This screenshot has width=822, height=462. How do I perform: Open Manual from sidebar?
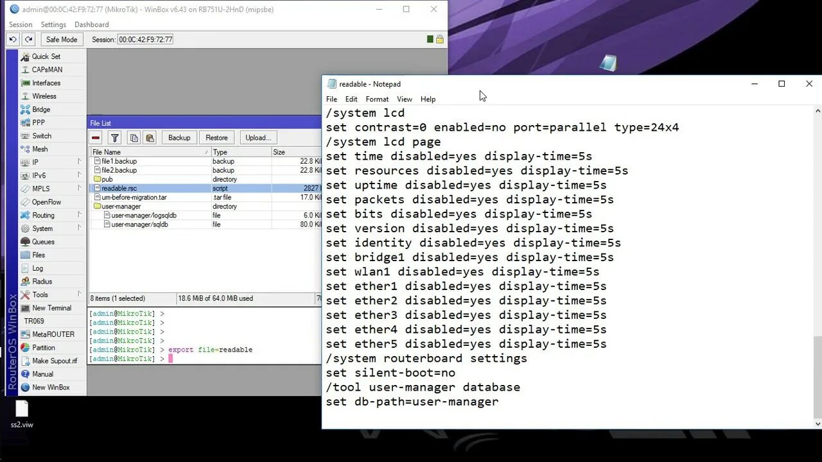42,374
